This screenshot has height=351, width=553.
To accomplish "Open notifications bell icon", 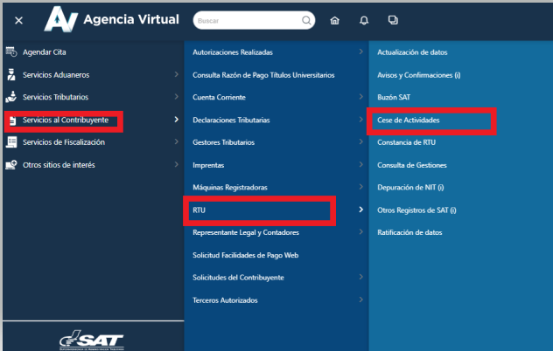I will [364, 20].
